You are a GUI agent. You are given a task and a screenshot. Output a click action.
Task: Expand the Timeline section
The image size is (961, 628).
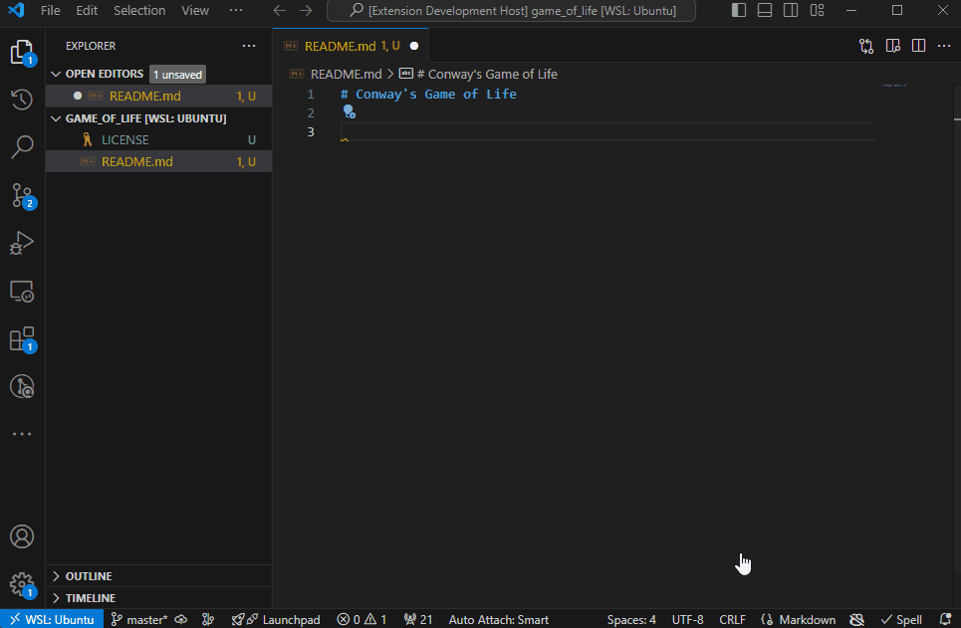[56, 598]
